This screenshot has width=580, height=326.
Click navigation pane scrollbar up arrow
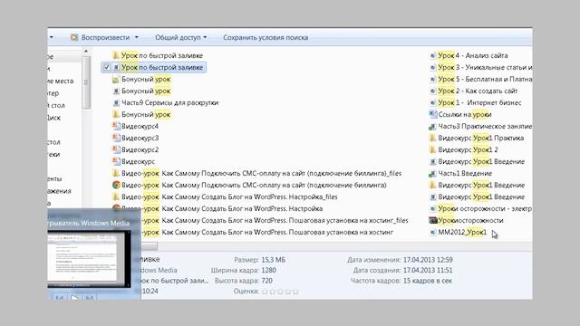click(x=86, y=52)
